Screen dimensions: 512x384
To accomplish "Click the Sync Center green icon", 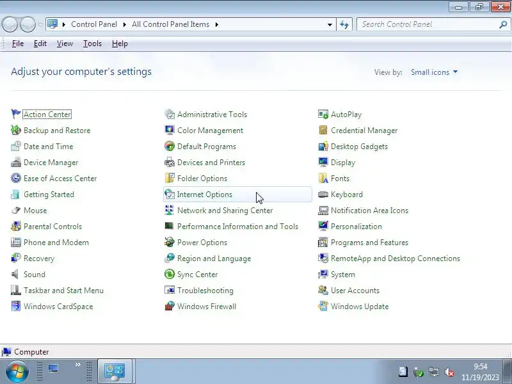I will [x=170, y=275].
